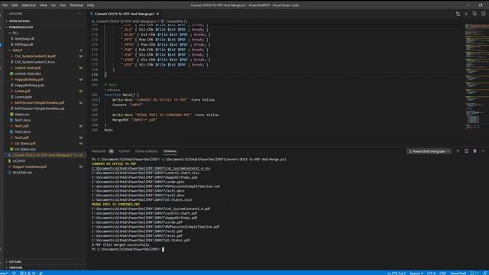Open Lorem.pdf in explorer

click(22, 91)
